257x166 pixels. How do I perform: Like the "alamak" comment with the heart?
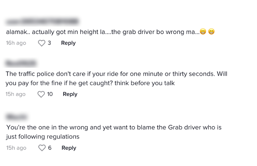(x=42, y=43)
